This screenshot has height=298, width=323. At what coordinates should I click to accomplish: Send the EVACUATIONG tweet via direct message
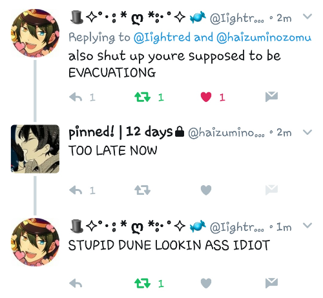click(271, 97)
